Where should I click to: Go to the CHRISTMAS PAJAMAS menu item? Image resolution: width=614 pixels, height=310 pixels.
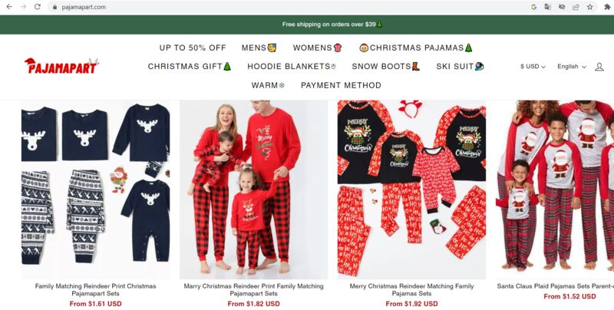click(416, 48)
